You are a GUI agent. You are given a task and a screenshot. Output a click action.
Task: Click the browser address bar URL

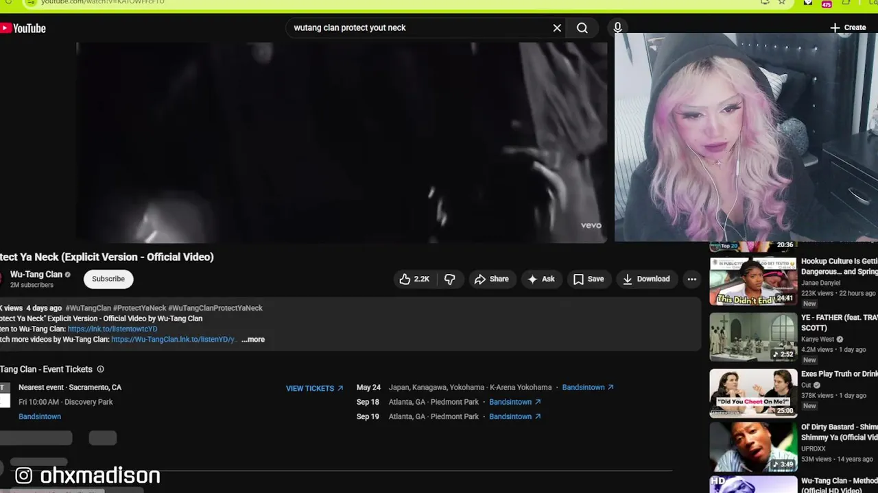coord(103,2)
